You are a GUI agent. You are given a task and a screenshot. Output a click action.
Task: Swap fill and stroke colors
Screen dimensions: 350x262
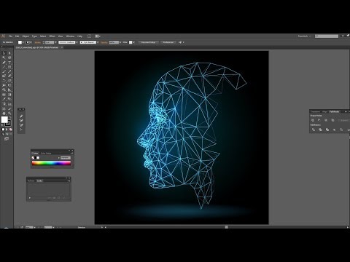pyautogui.click(x=10, y=117)
